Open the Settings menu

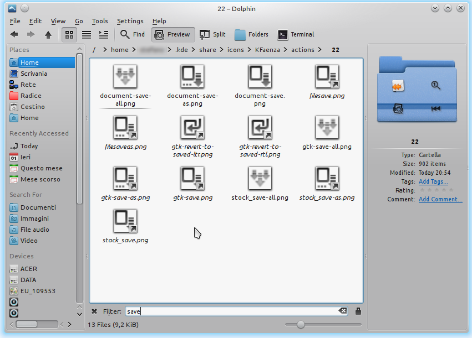pos(130,21)
